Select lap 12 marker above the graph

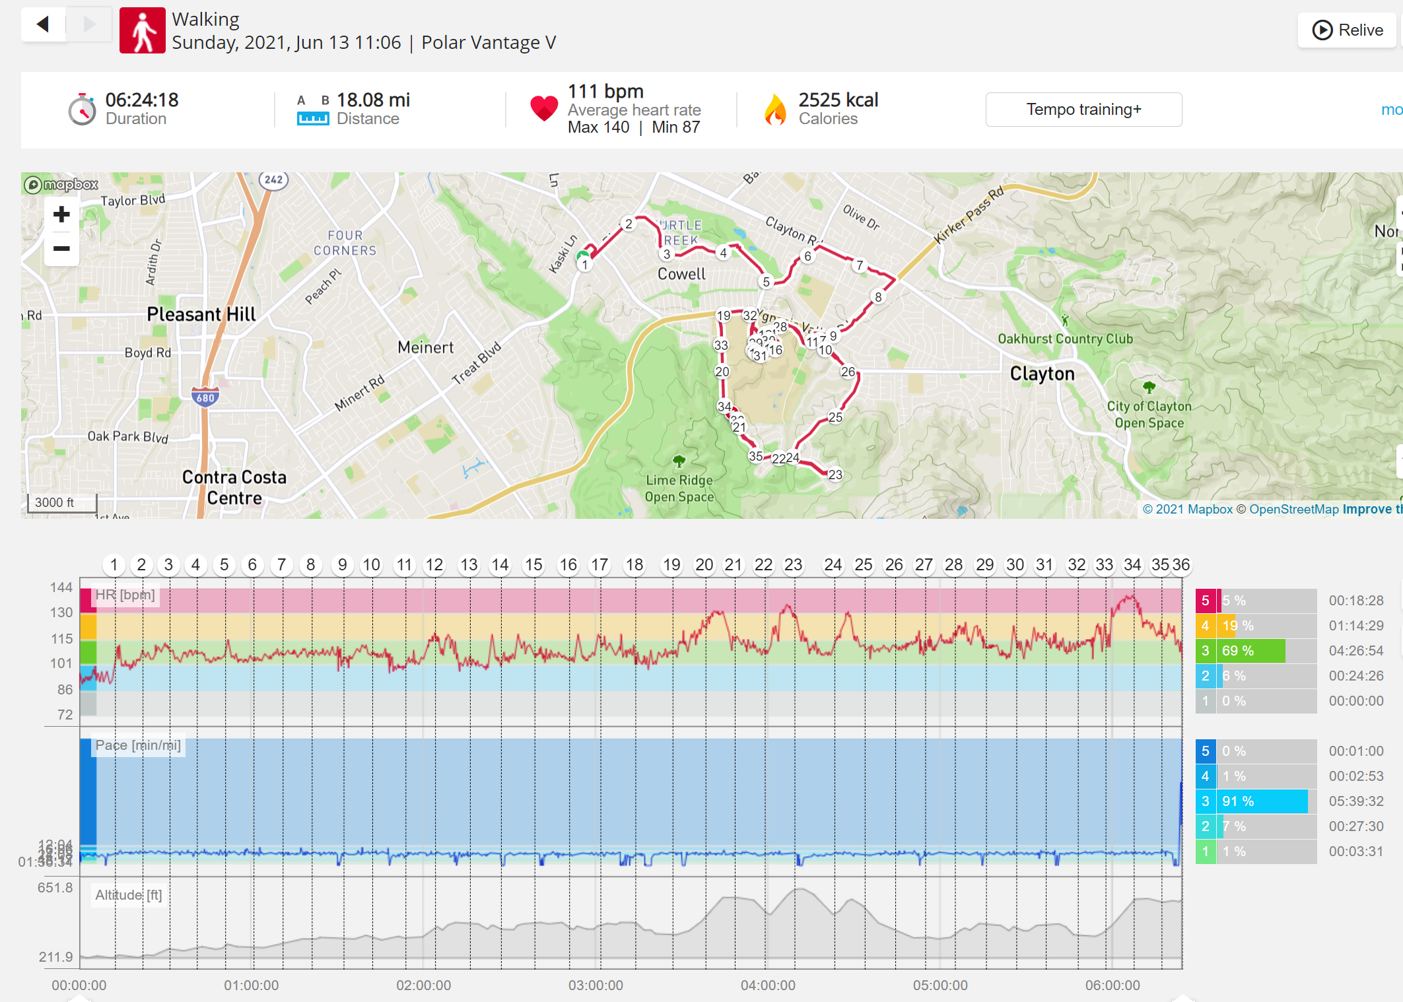pyautogui.click(x=434, y=565)
